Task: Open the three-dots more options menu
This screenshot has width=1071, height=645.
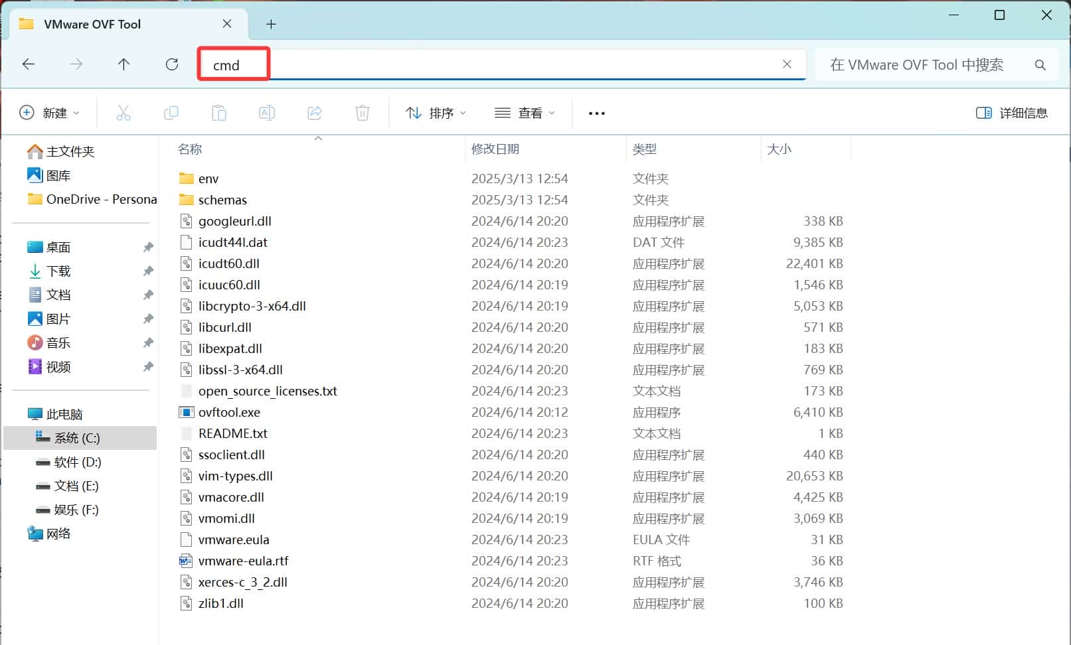Action: tap(597, 113)
